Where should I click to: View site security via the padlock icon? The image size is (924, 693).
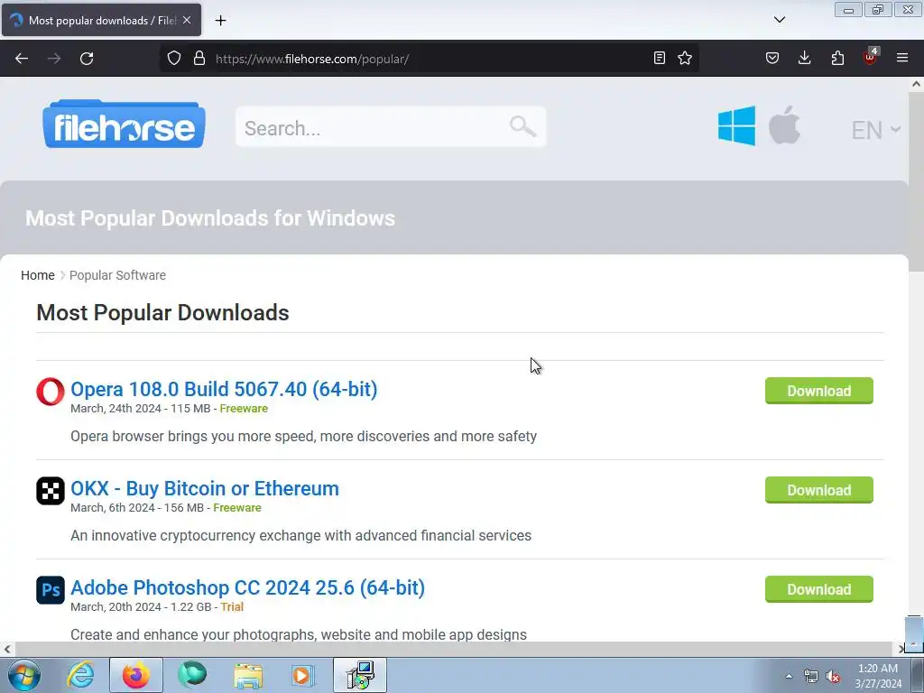[199, 59]
